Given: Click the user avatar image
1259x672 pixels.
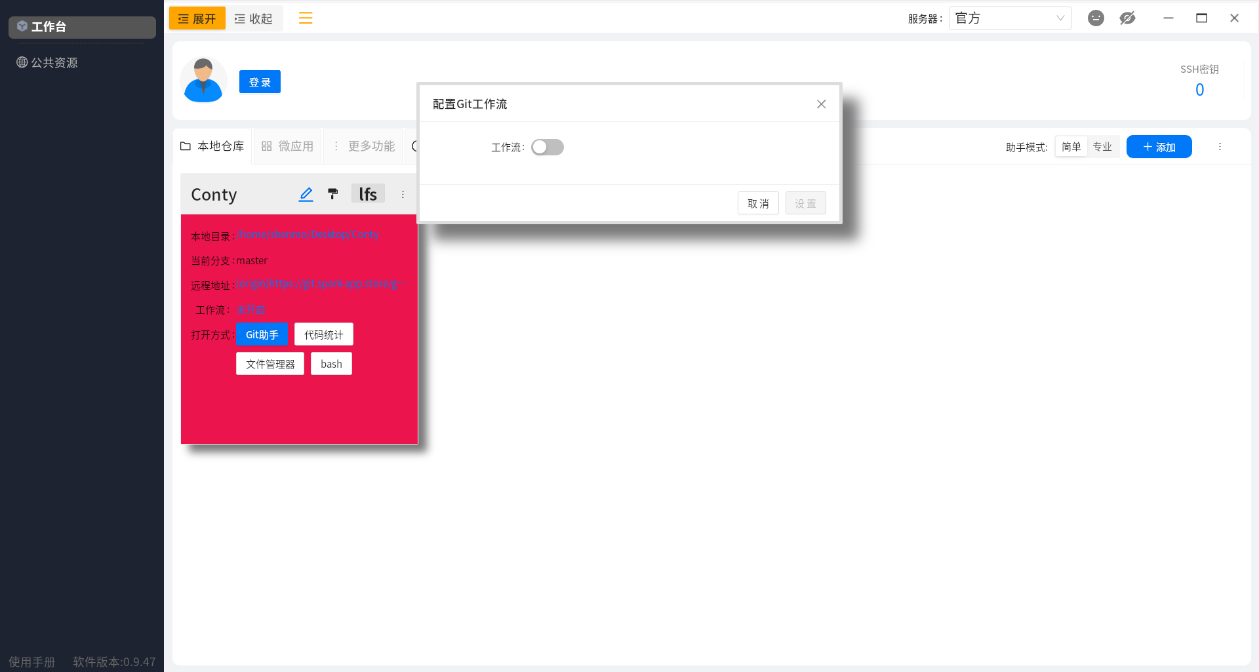Looking at the screenshot, I should tap(203, 80).
